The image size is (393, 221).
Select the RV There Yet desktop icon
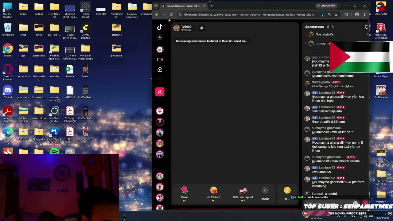pos(381,92)
